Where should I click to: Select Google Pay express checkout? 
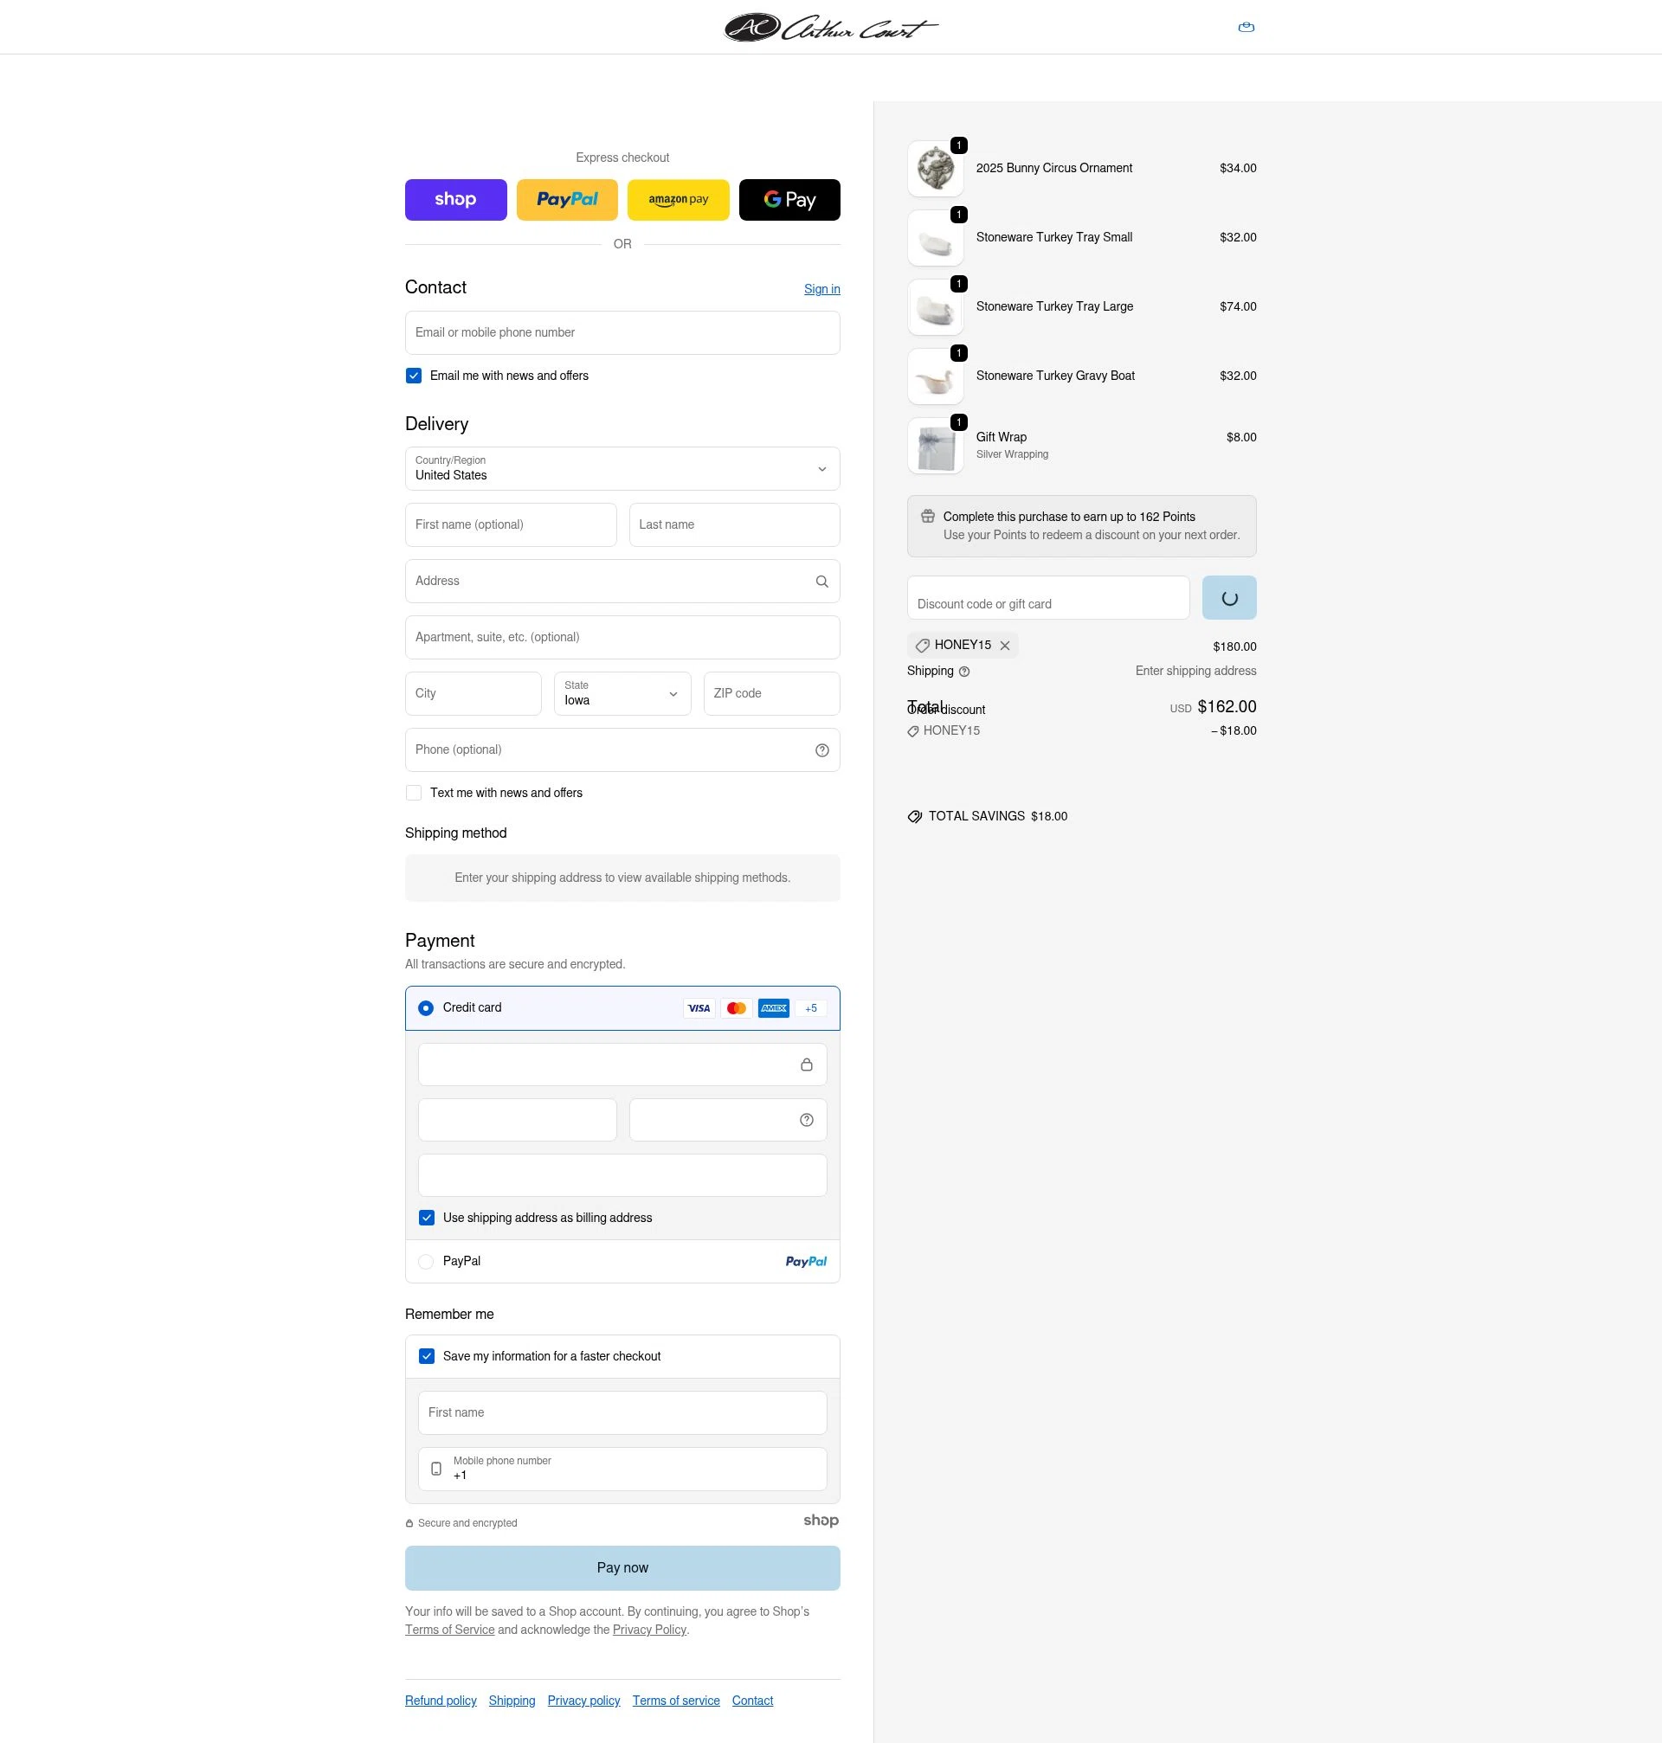pos(789,199)
